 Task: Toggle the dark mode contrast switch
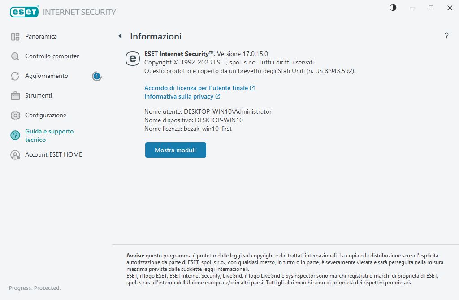pyautogui.click(x=393, y=8)
